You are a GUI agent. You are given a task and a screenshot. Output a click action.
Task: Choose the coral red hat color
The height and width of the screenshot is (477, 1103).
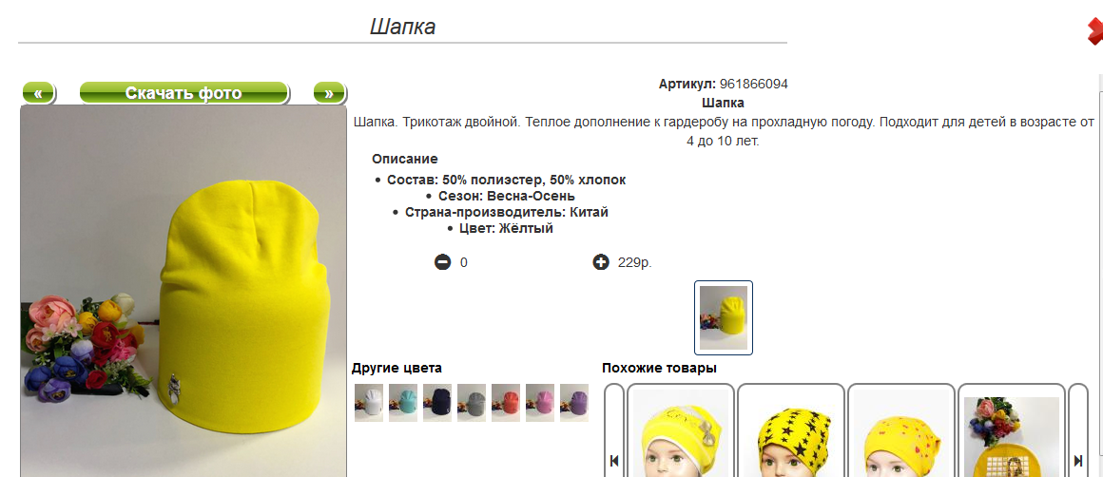506,403
